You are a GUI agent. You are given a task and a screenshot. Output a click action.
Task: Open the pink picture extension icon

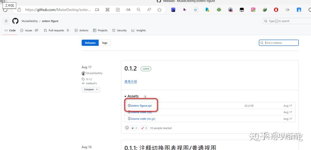click(x=253, y=10)
